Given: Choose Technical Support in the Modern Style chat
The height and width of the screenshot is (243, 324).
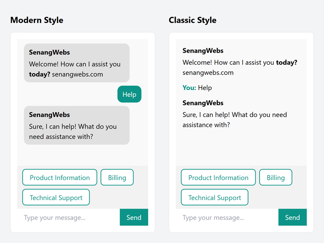Looking at the screenshot, I should [56, 198].
